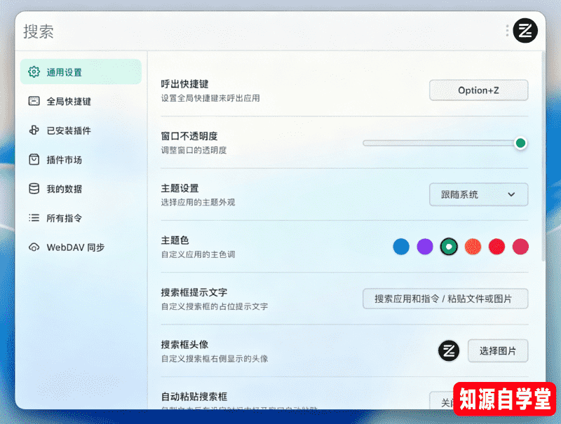
Task: Click the 搜索框提示文字 label
Action: [x=194, y=292]
